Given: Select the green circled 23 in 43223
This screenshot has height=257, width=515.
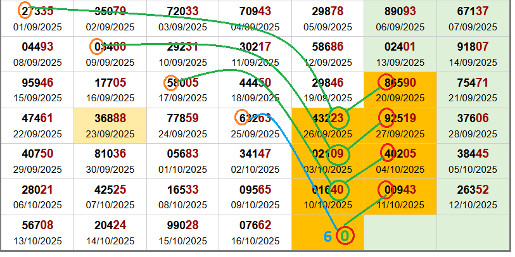Looking at the screenshot, I should point(338,118).
